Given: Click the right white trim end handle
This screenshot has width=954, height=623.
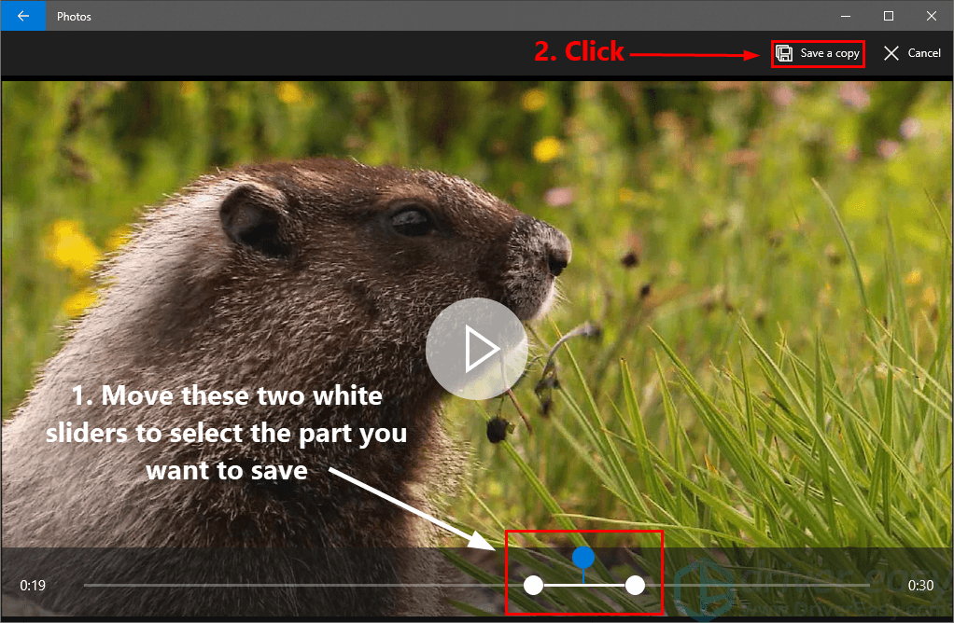Looking at the screenshot, I should pyautogui.click(x=635, y=586).
